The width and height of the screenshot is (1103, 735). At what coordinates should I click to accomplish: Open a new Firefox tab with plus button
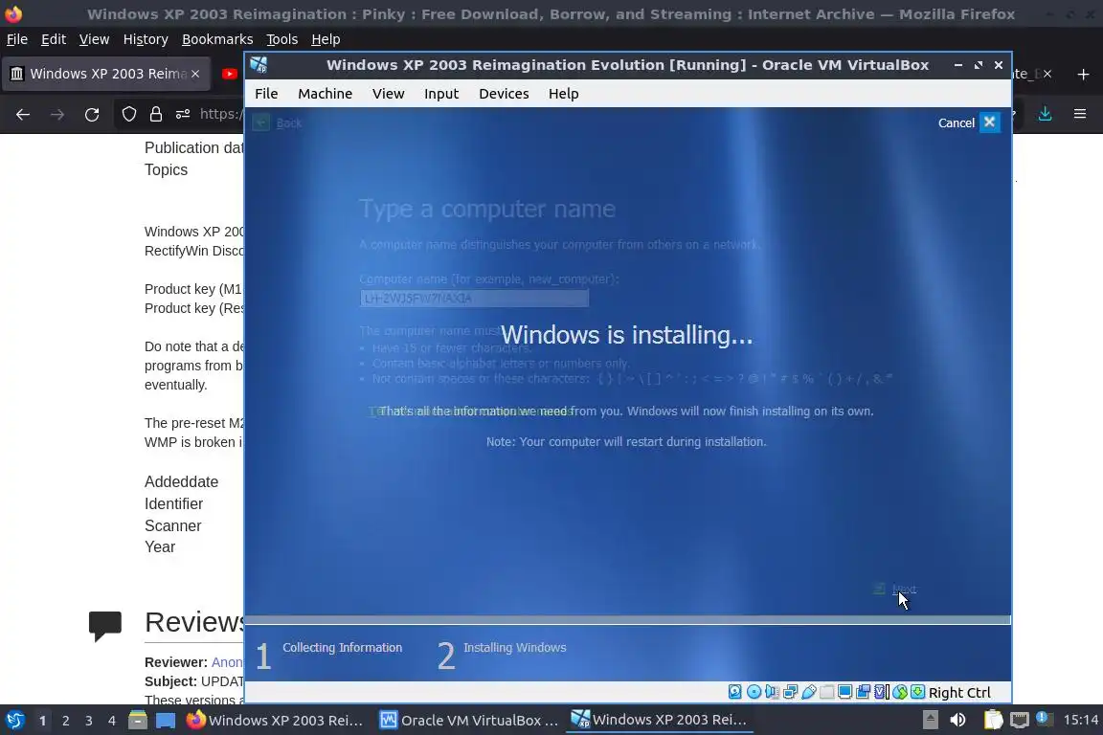[x=1083, y=74]
